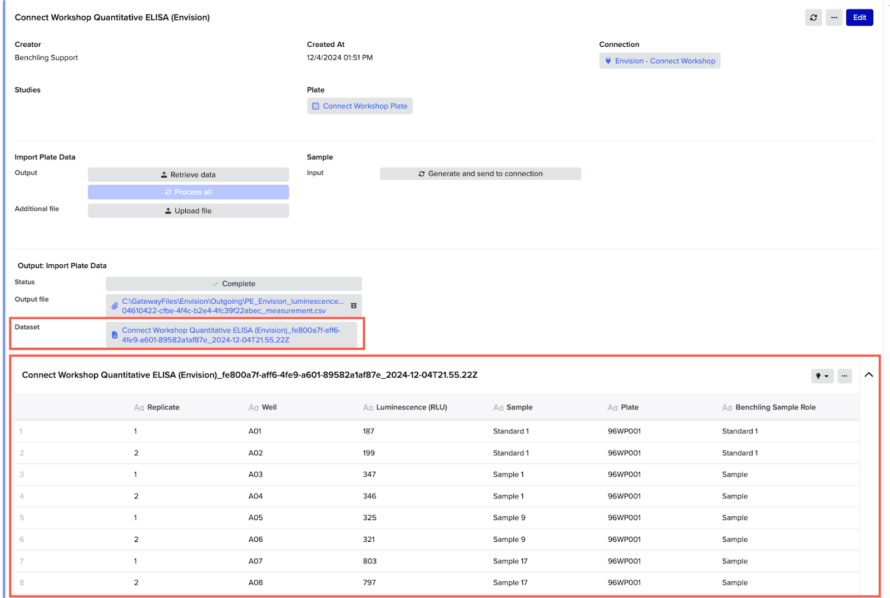
Task: Click the Upload file button
Action: pyautogui.click(x=189, y=211)
